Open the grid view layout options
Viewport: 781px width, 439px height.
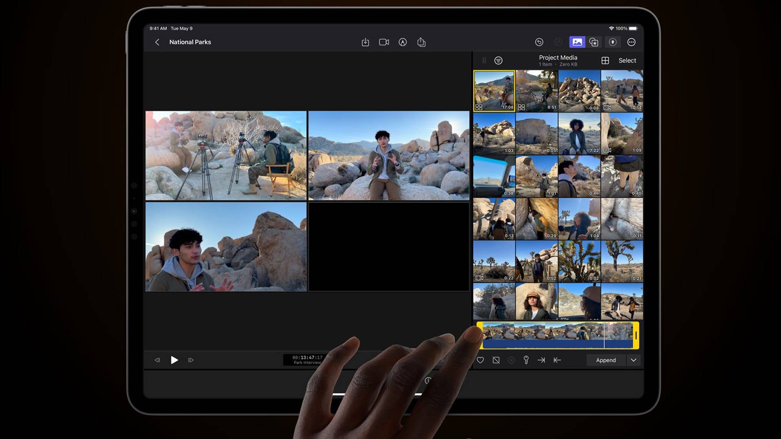pyautogui.click(x=604, y=60)
